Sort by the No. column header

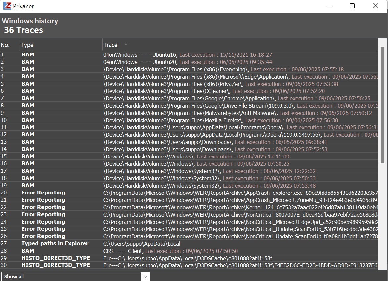point(5,45)
